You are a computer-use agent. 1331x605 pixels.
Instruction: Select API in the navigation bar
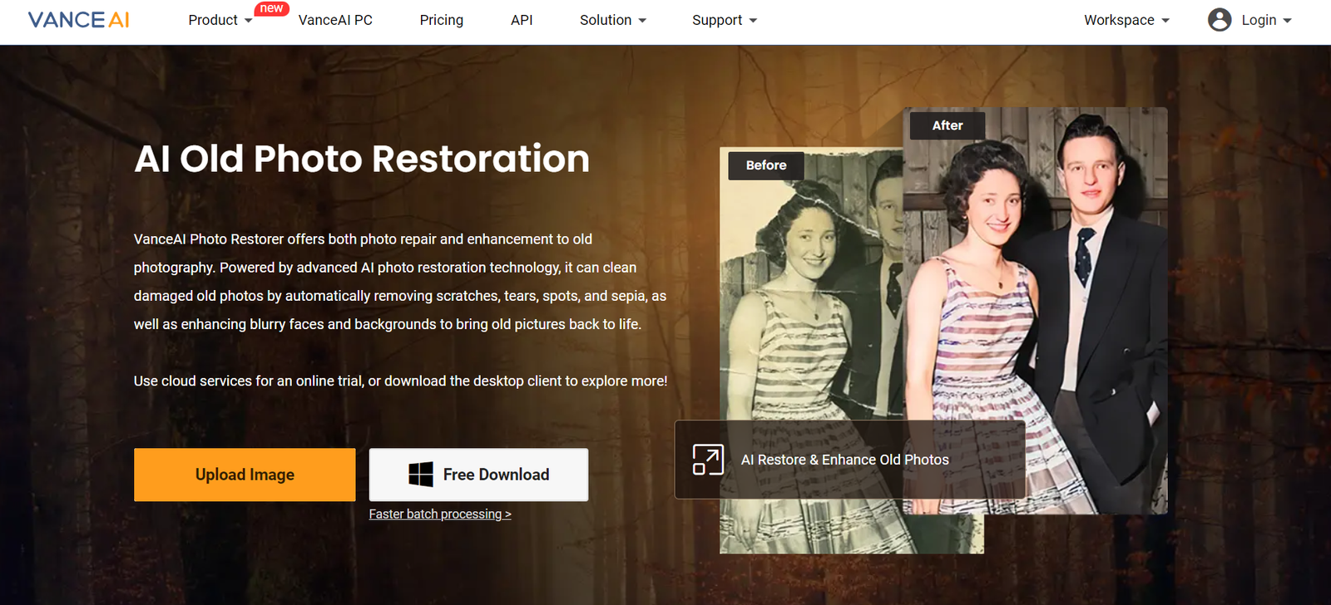tap(522, 20)
